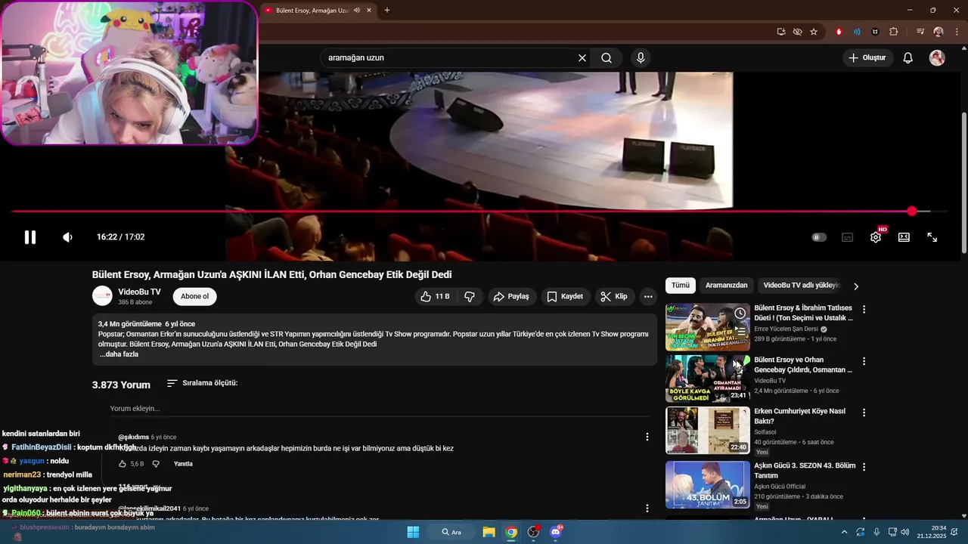This screenshot has height=544, width=968.
Task: Open Chrome three-dot menu
Action: point(957,32)
